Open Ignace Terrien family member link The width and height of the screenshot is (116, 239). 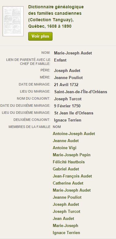click(66, 233)
